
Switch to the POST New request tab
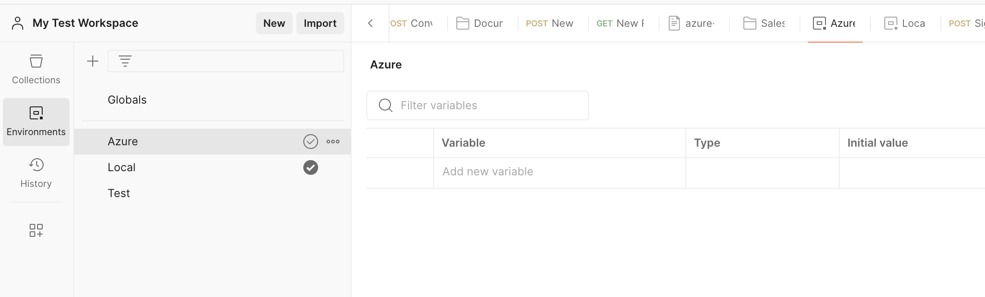550,23
